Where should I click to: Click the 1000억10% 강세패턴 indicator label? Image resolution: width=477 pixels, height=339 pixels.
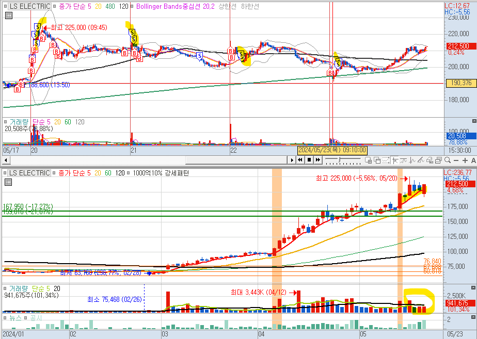(161, 173)
